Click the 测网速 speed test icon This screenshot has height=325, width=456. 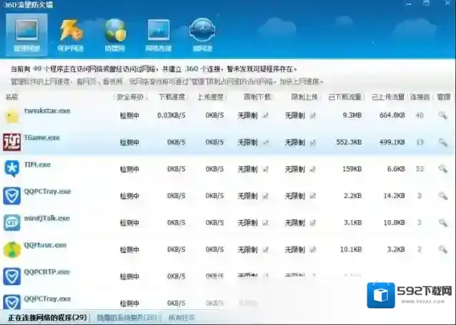pyautogui.click(x=202, y=34)
